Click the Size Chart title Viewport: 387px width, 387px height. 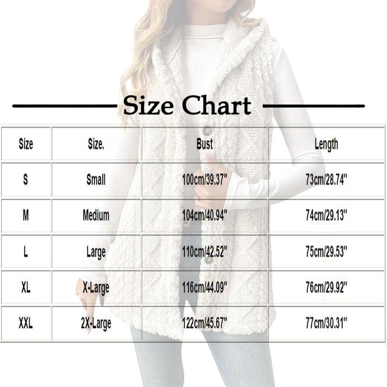pos(187,106)
